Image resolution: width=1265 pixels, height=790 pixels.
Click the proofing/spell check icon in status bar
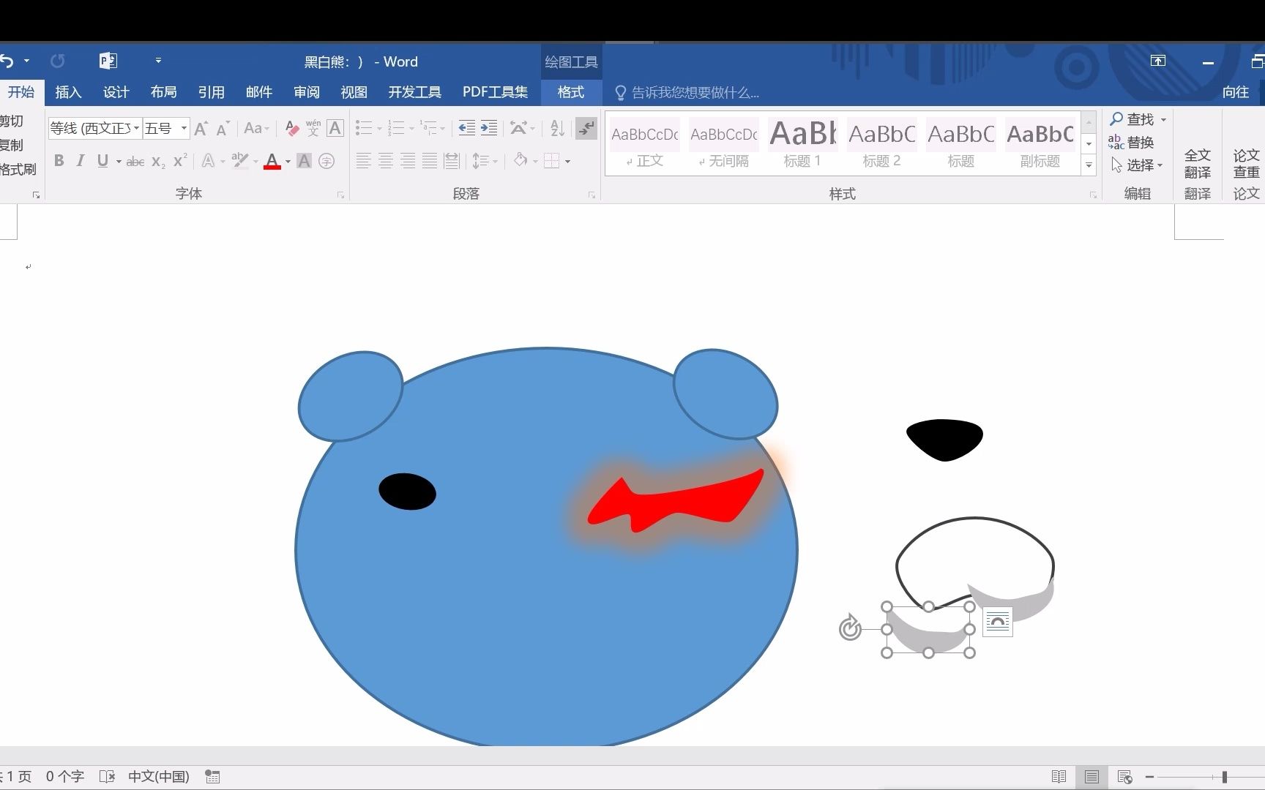108,776
